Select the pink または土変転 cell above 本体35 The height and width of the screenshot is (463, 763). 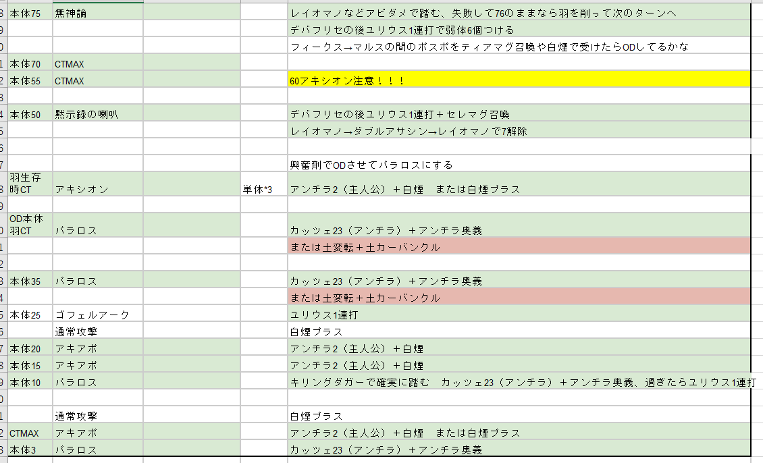click(x=519, y=246)
